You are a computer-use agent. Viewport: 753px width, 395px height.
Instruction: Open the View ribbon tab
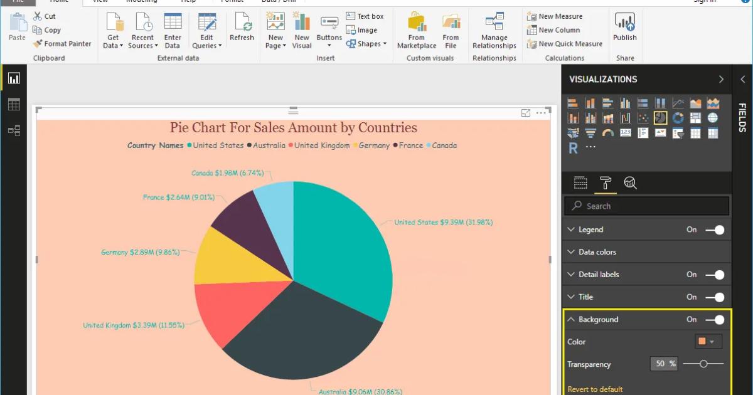pos(100,1)
